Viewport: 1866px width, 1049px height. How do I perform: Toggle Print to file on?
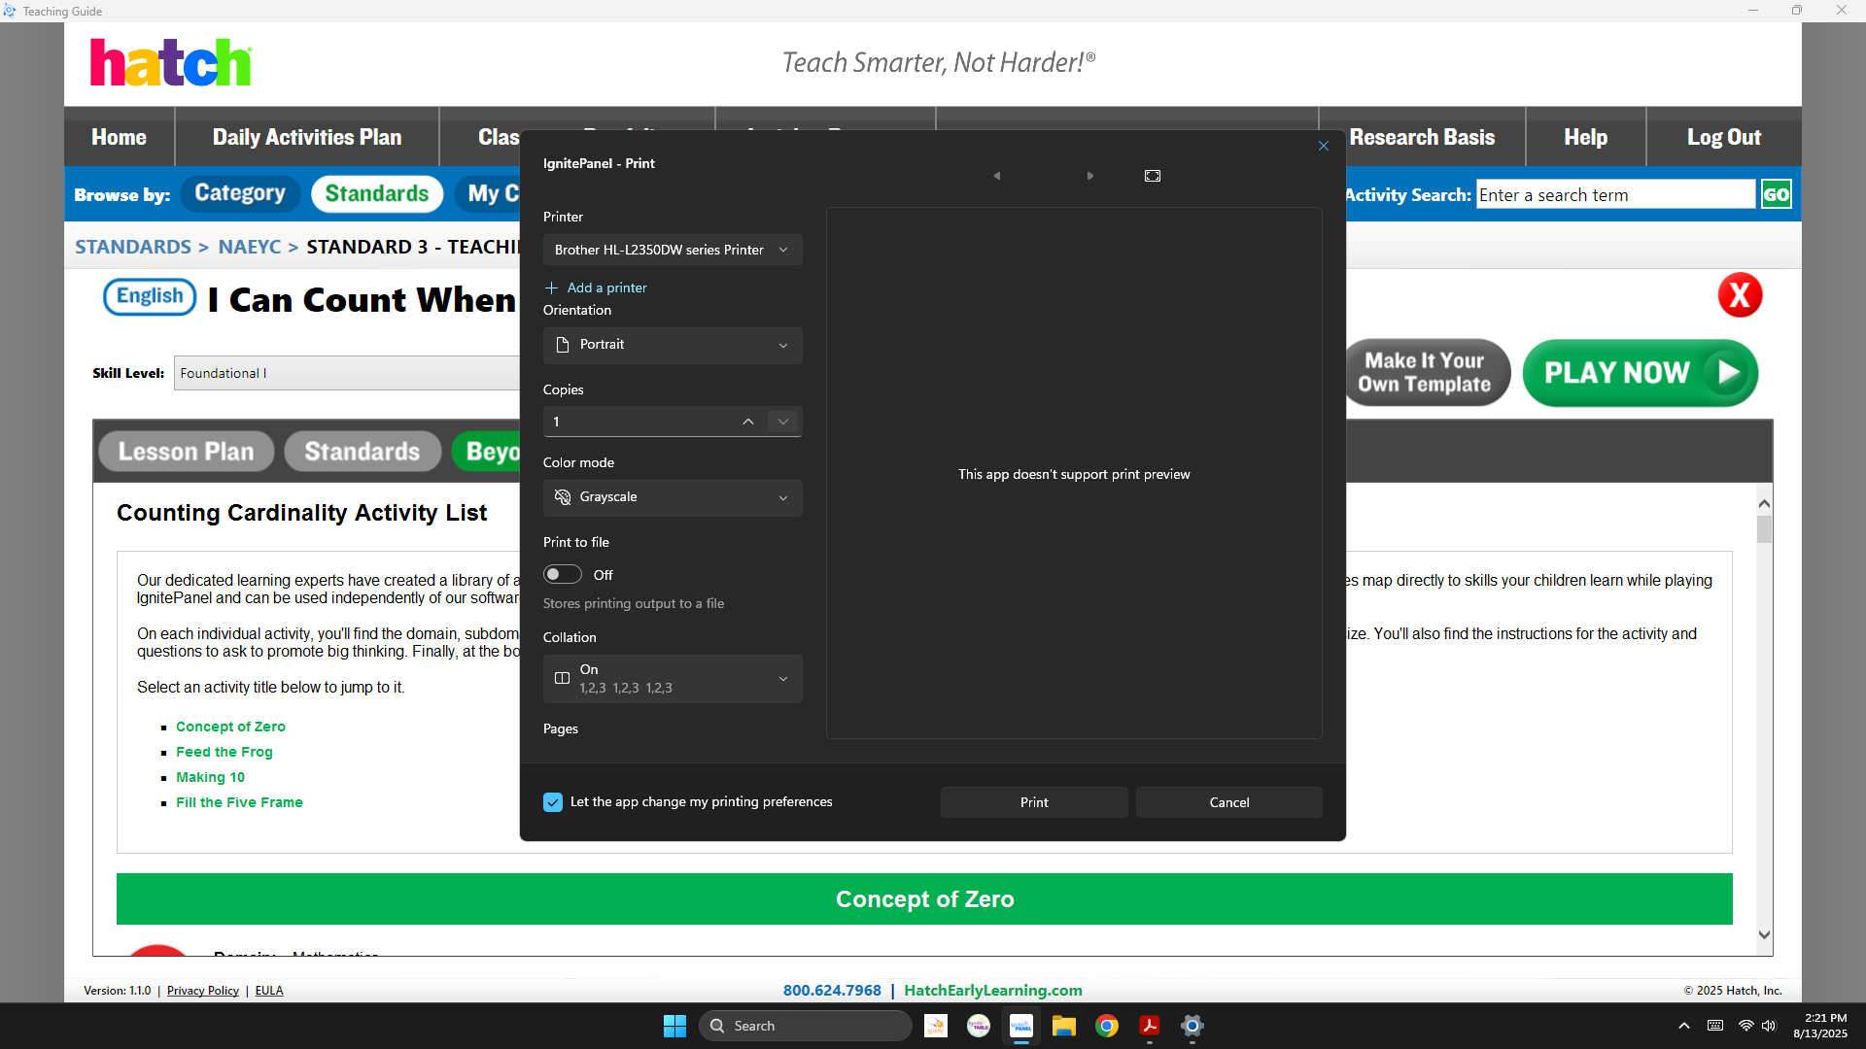tap(562, 574)
